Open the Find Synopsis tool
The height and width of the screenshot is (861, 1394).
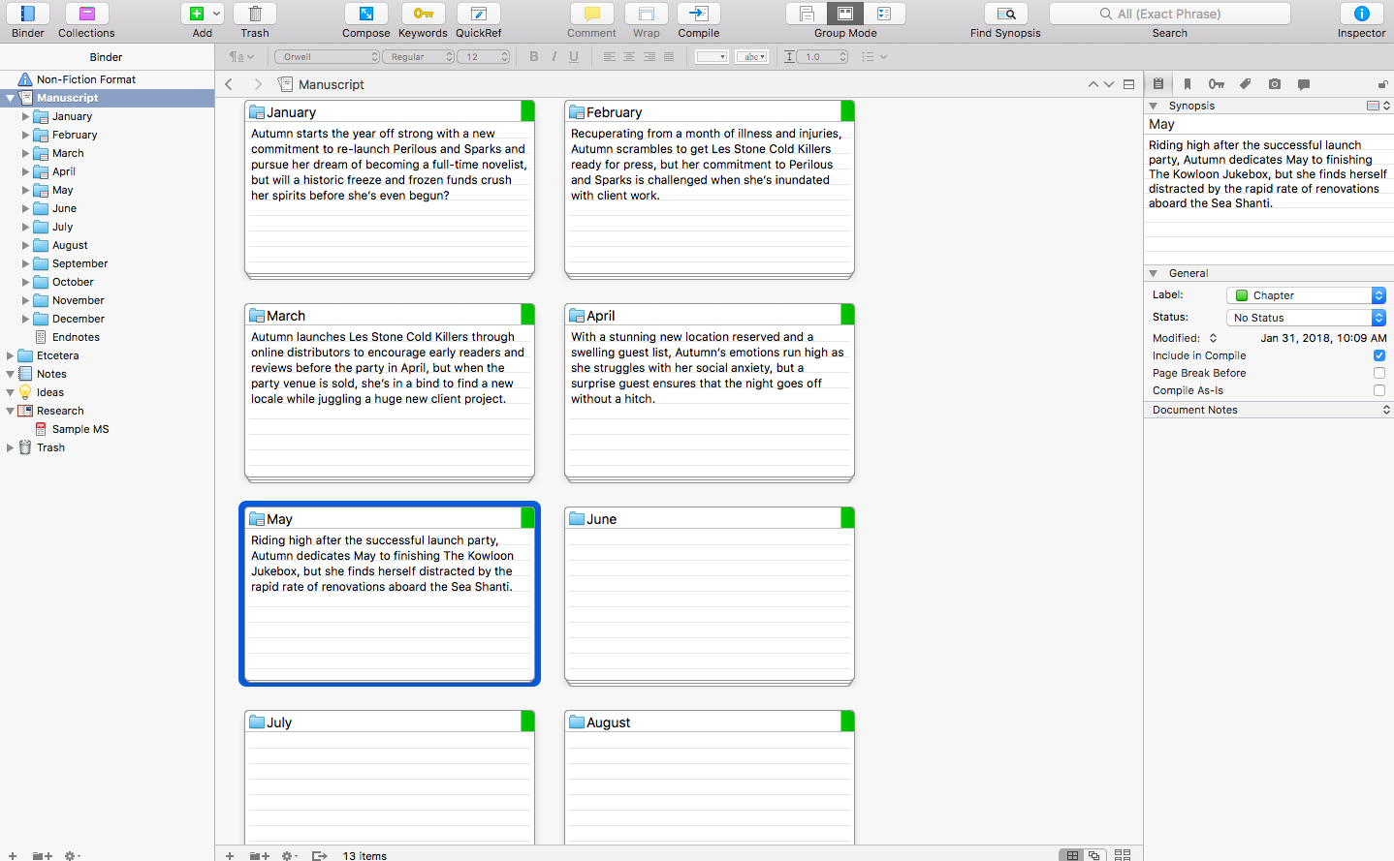[1005, 14]
